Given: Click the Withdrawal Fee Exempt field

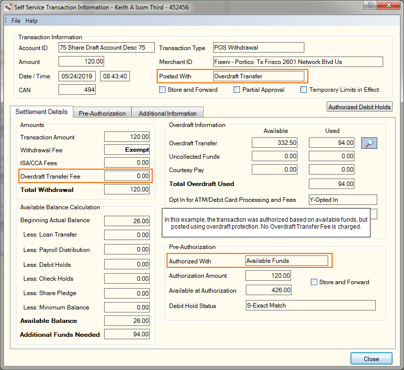Looking at the screenshot, I should pos(127,150).
